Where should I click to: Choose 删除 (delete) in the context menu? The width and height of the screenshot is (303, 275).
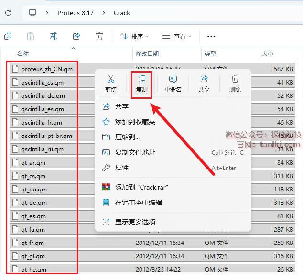tap(235, 84)
